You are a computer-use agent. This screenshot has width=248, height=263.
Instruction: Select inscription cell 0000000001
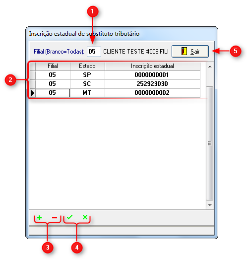pos(152,75)
